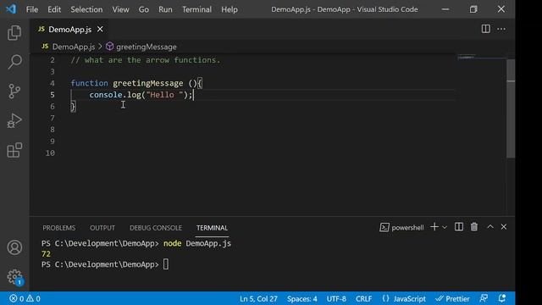Screen dimensions: 542x305
Task: Select the TERMINAL panel tab
Action: pyautogui.click(x=212, y=228)
